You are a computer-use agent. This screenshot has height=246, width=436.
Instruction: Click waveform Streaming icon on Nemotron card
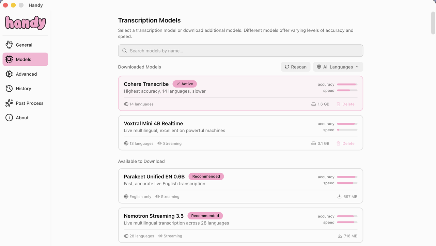tap(160, 236)
